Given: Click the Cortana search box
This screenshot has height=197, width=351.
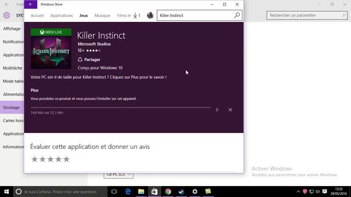Looking at the screenshot, I should pos(60,192).
